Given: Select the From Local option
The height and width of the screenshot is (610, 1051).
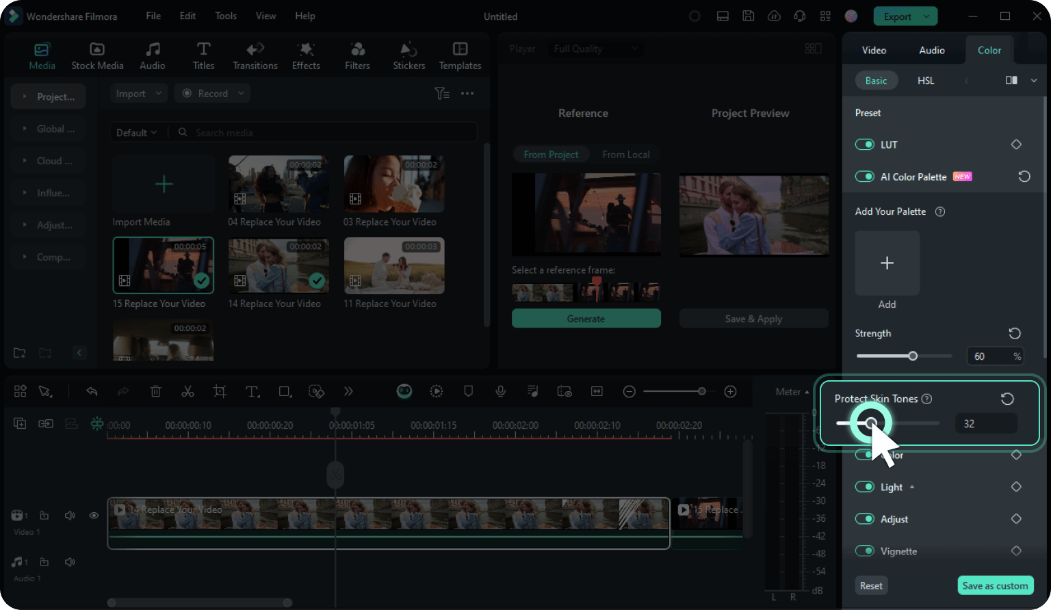Looking at the screenshot, I should (x=626, y=155).
